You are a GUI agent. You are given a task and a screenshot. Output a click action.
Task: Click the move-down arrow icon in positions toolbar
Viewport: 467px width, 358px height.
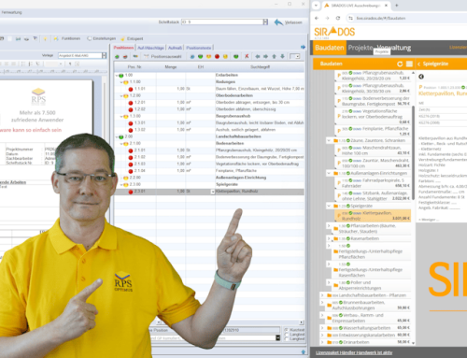click(x=282, y=56)
